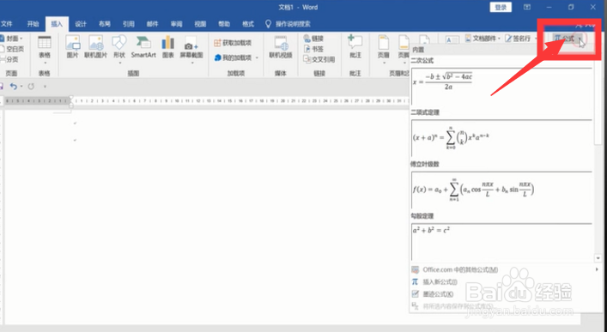
Task: Click the gallery scroll-down arrow
Action: click(x=598, y=258)
